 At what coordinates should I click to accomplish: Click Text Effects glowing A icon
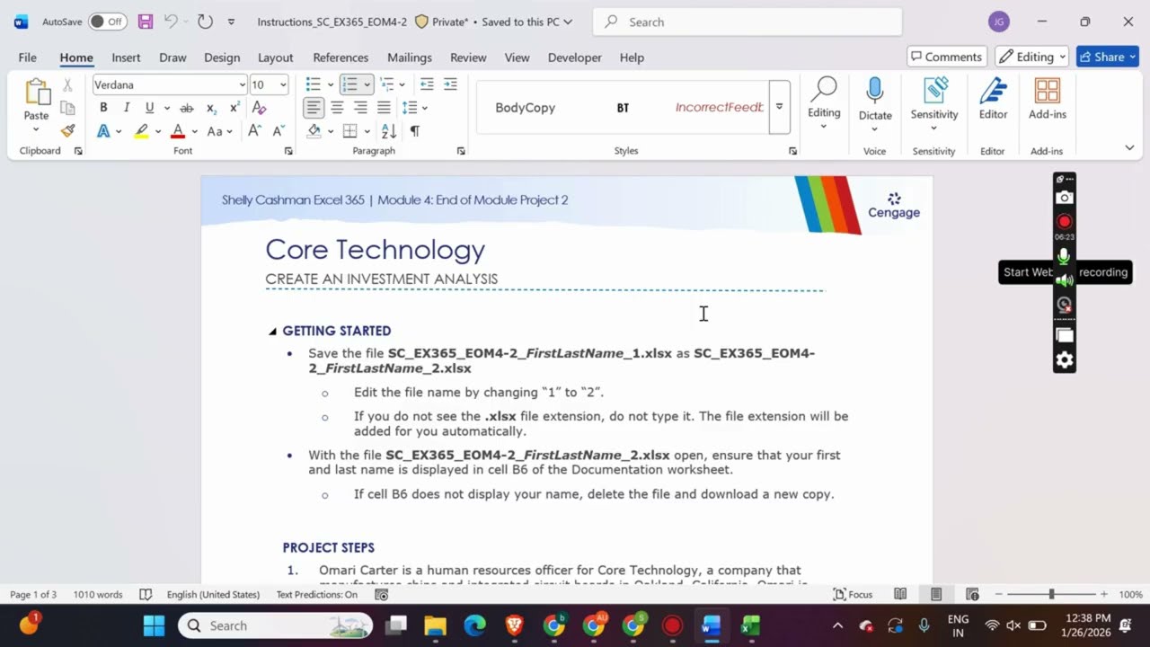click(103, 131)
